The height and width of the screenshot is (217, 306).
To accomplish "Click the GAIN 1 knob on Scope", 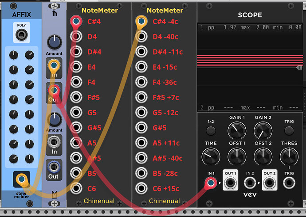I will [237, 131].
